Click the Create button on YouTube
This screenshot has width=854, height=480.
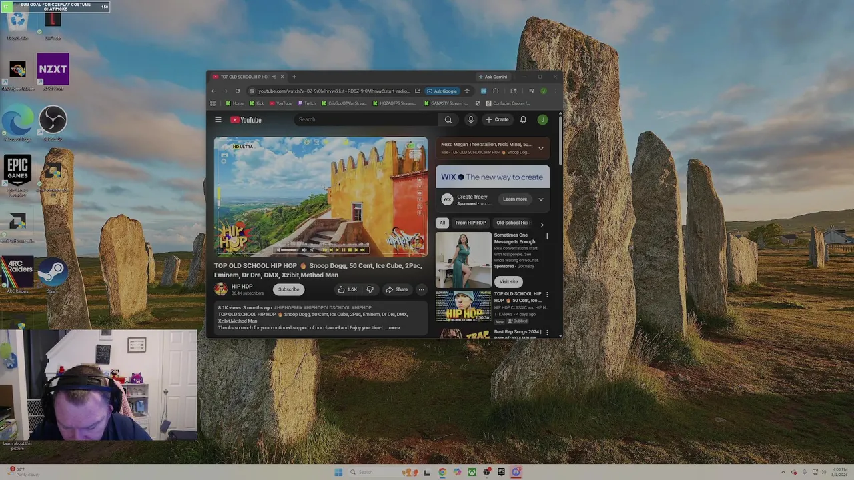(x=497, y=120)
